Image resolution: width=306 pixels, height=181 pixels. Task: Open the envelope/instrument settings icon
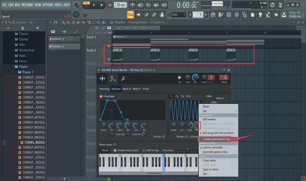[113, 79]
